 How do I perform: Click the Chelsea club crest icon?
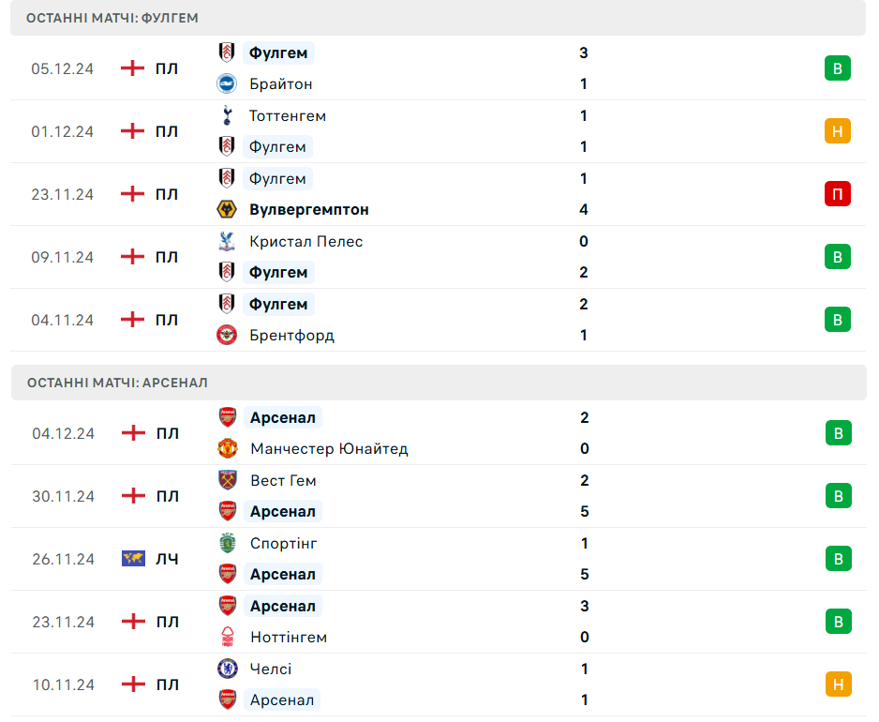(228, 669)
